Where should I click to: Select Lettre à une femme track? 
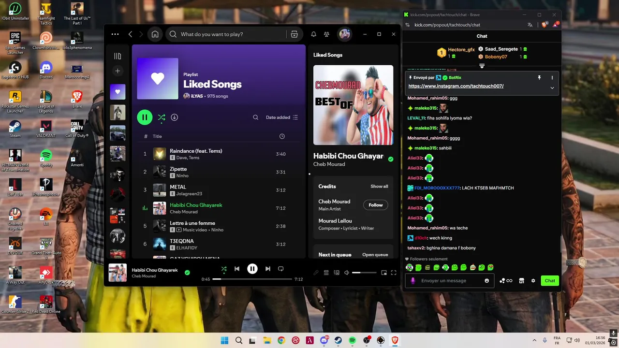tap(219, 226)
